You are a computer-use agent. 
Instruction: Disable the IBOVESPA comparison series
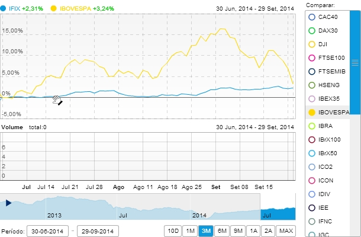pos(312,112)
